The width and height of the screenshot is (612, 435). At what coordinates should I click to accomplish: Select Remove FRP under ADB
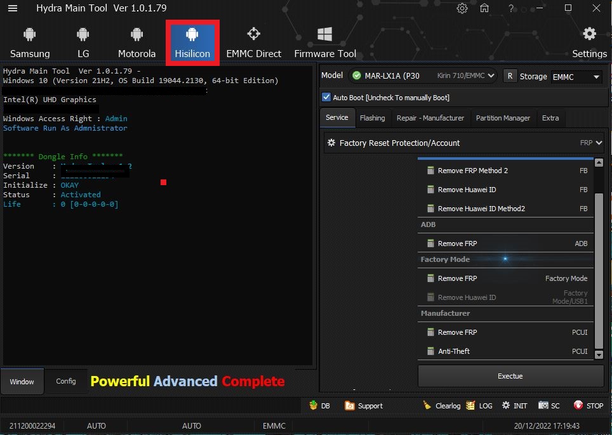coord(506,243)
